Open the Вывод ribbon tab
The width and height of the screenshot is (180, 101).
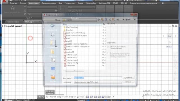point(80,3)
